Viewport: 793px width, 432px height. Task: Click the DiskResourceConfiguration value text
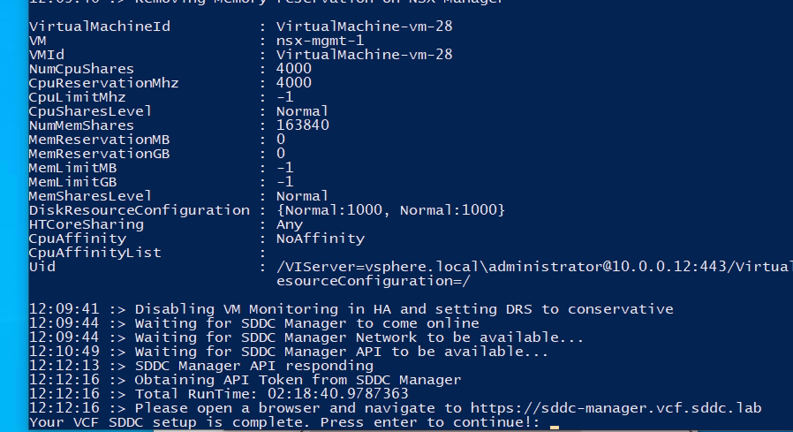click(390, 210)
